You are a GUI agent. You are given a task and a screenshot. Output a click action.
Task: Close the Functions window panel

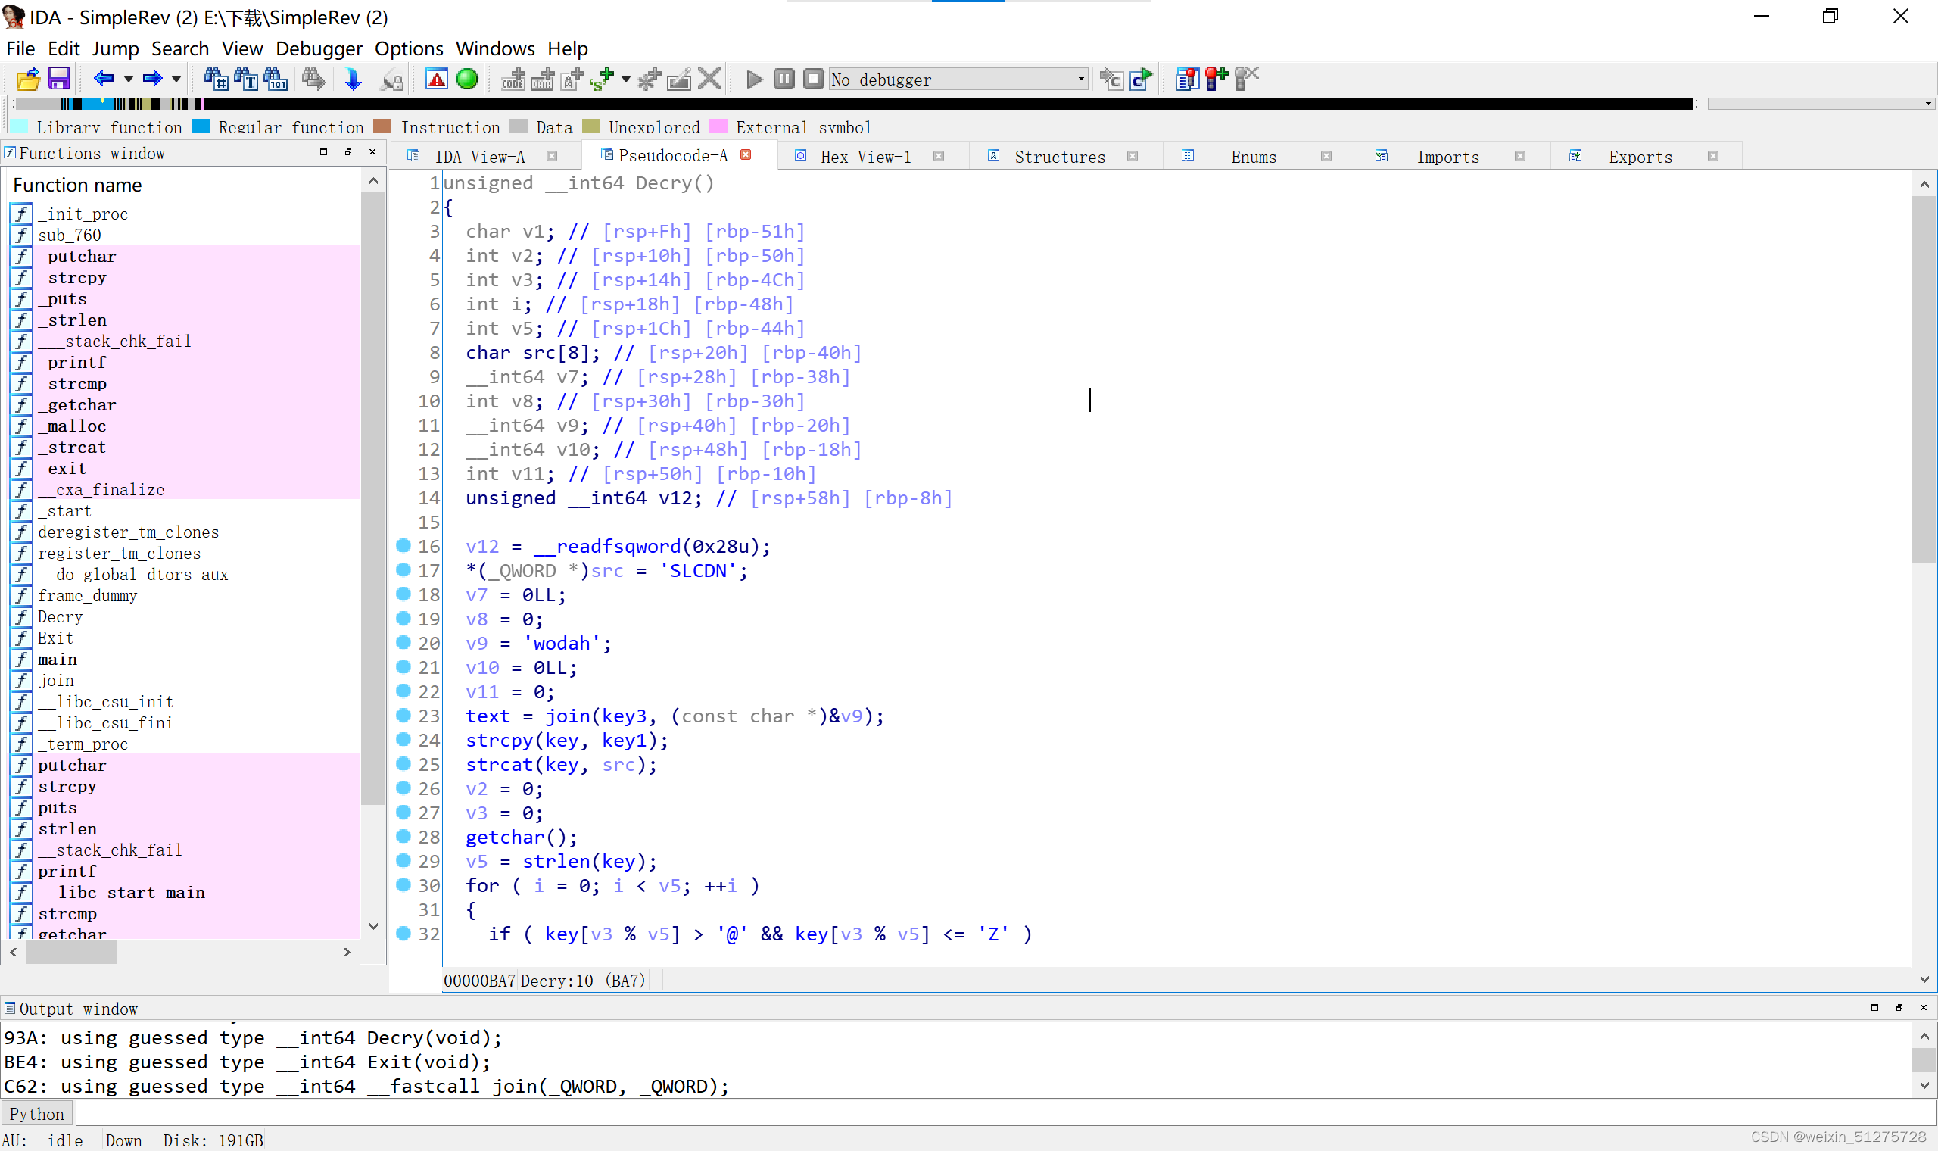click(x=373, y=152)
